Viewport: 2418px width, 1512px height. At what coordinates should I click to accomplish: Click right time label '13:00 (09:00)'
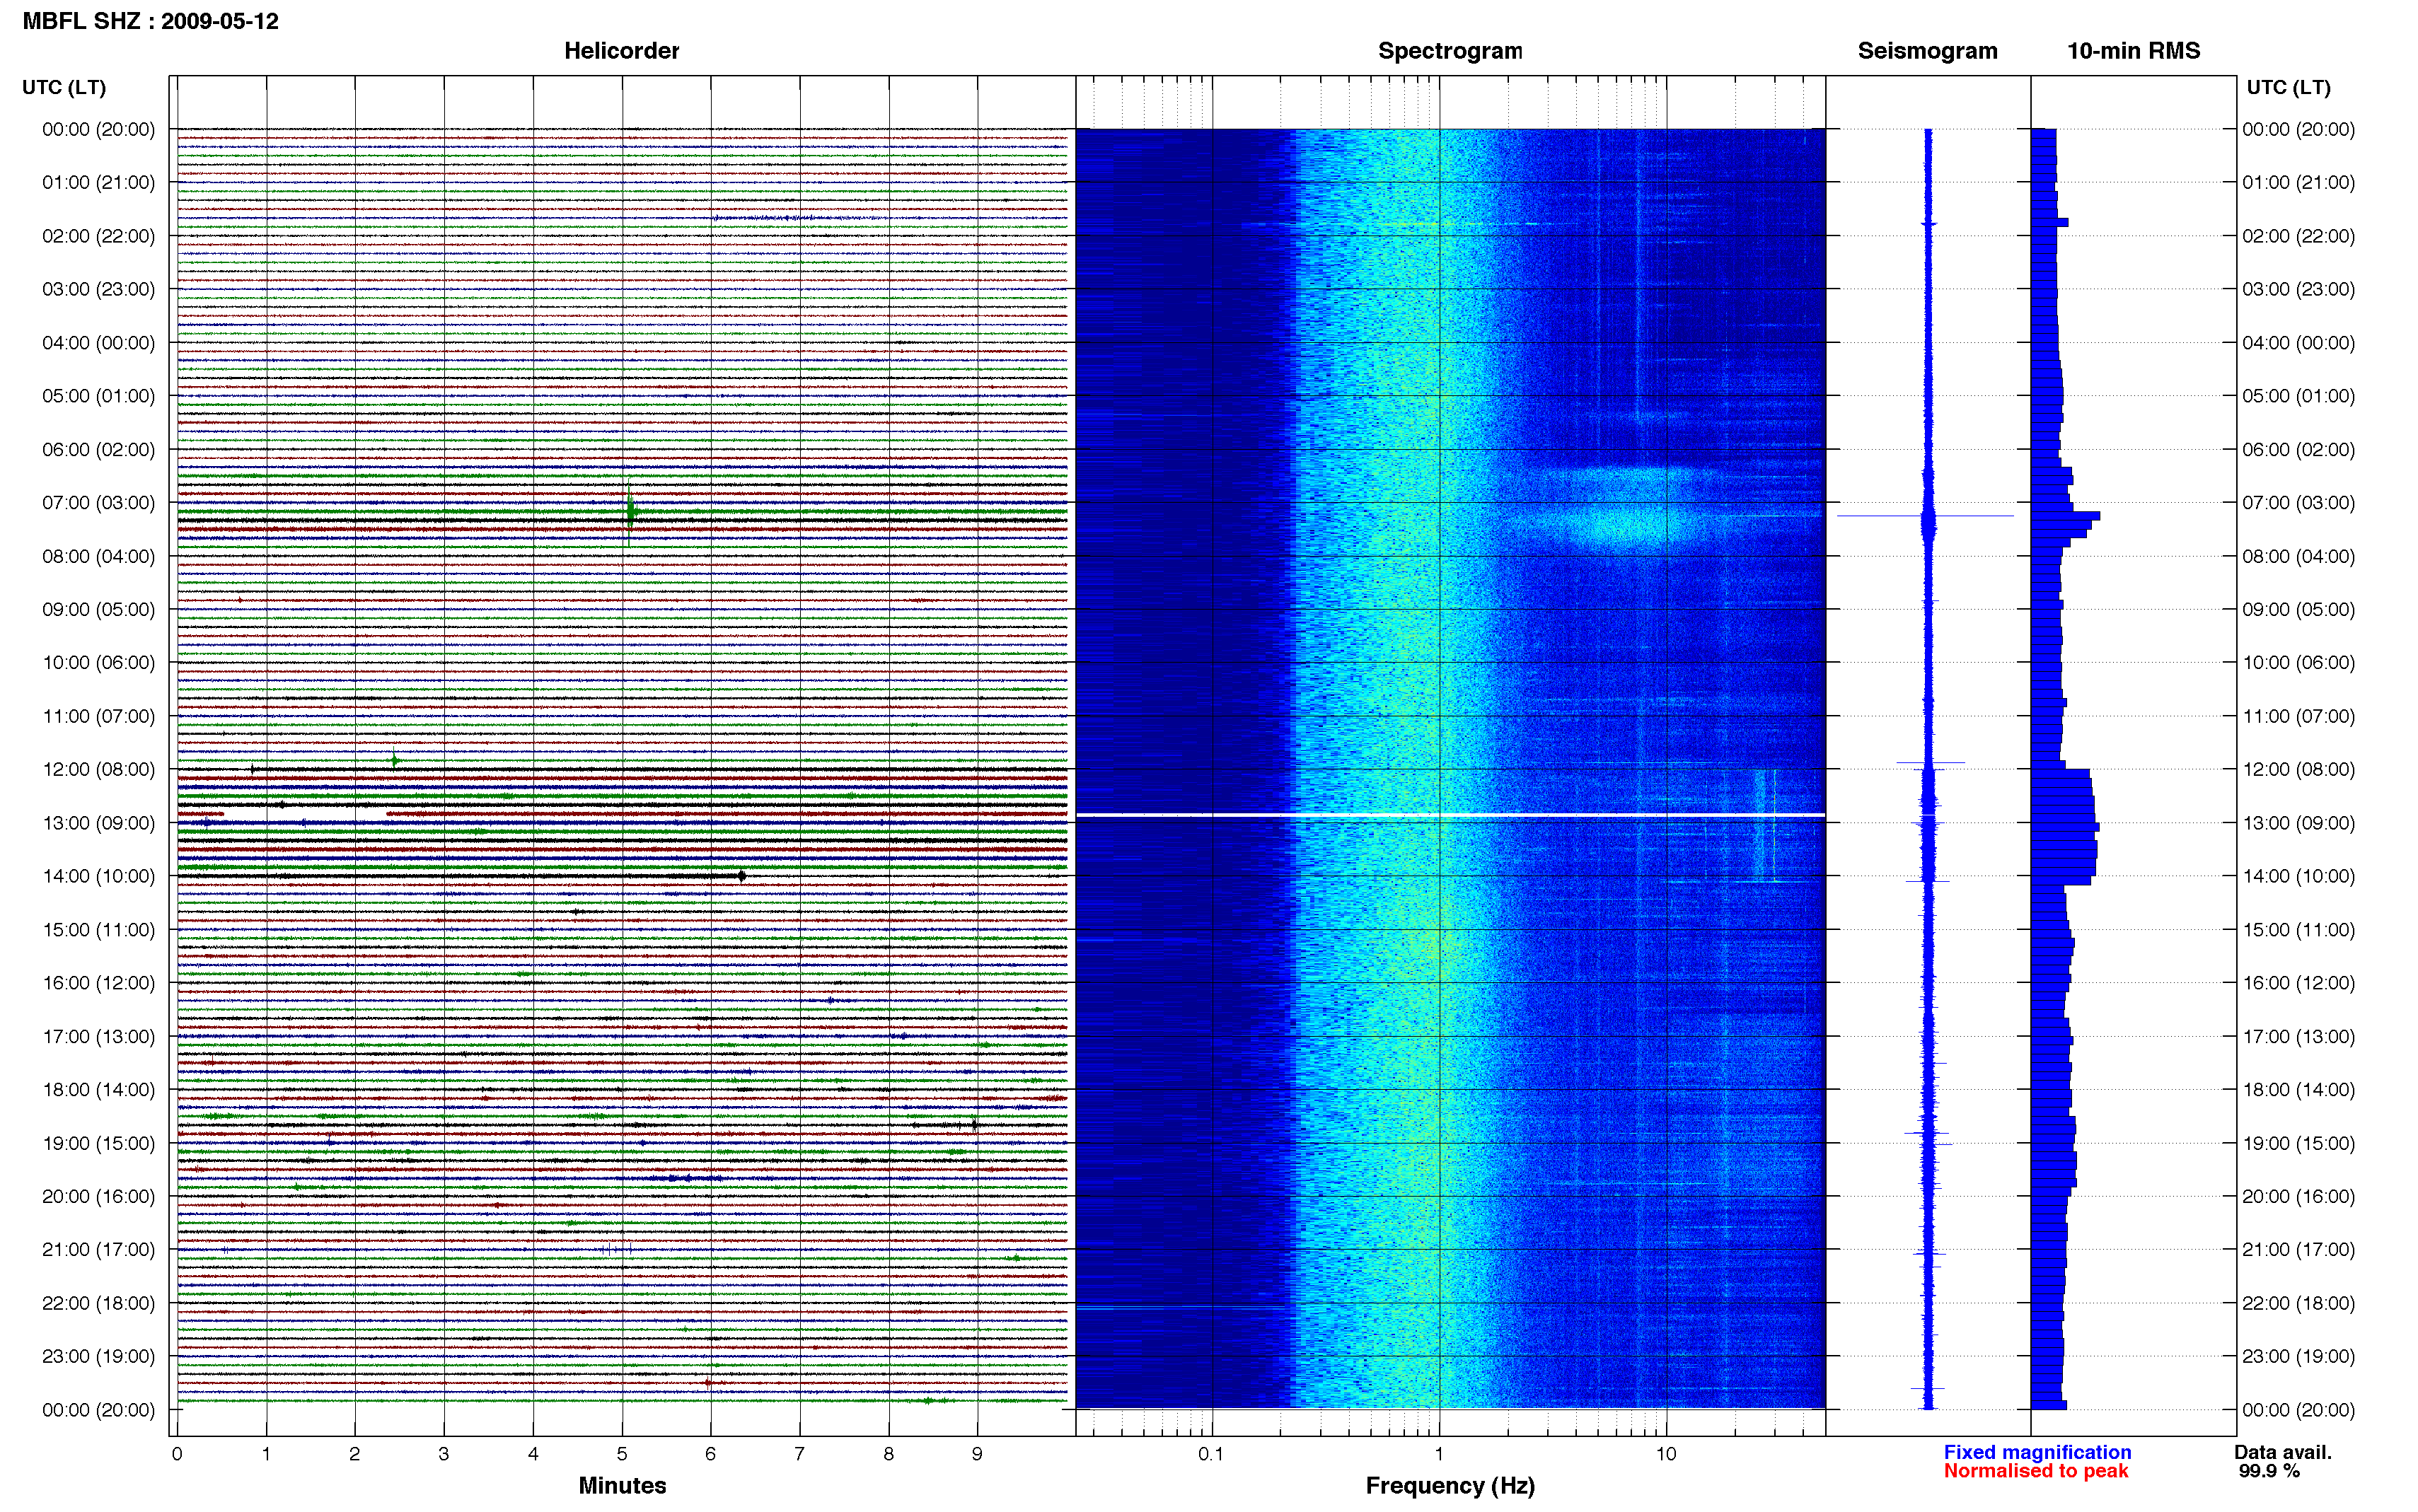tap(2298, 823)
